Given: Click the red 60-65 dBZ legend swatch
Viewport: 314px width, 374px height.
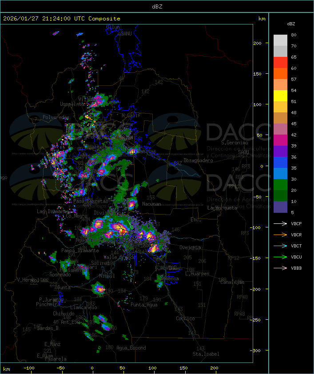Looking at the screenshot, I should [280, 63].
